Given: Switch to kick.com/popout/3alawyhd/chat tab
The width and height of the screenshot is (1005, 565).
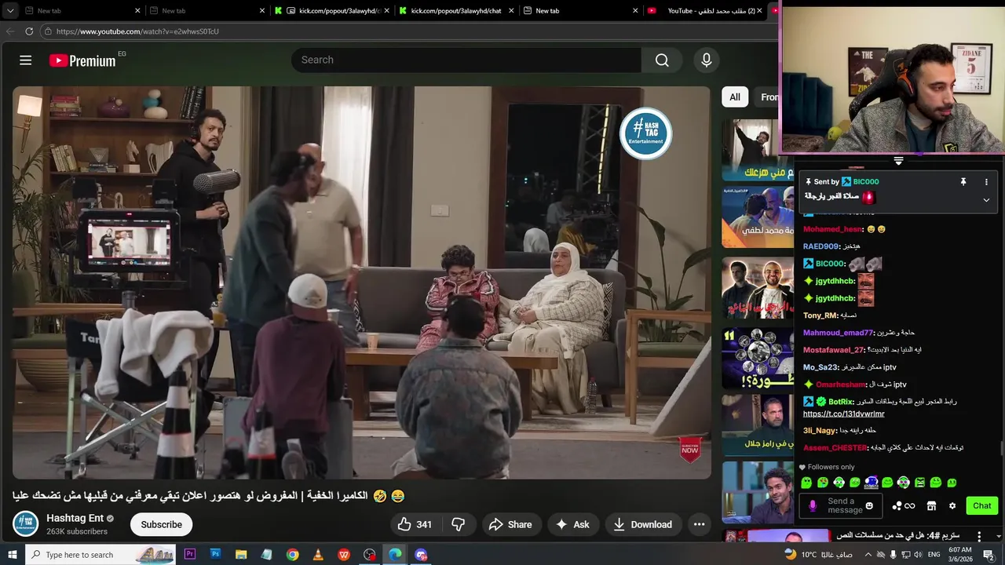Looking at the screenshot, I should [x=455, y=11].
